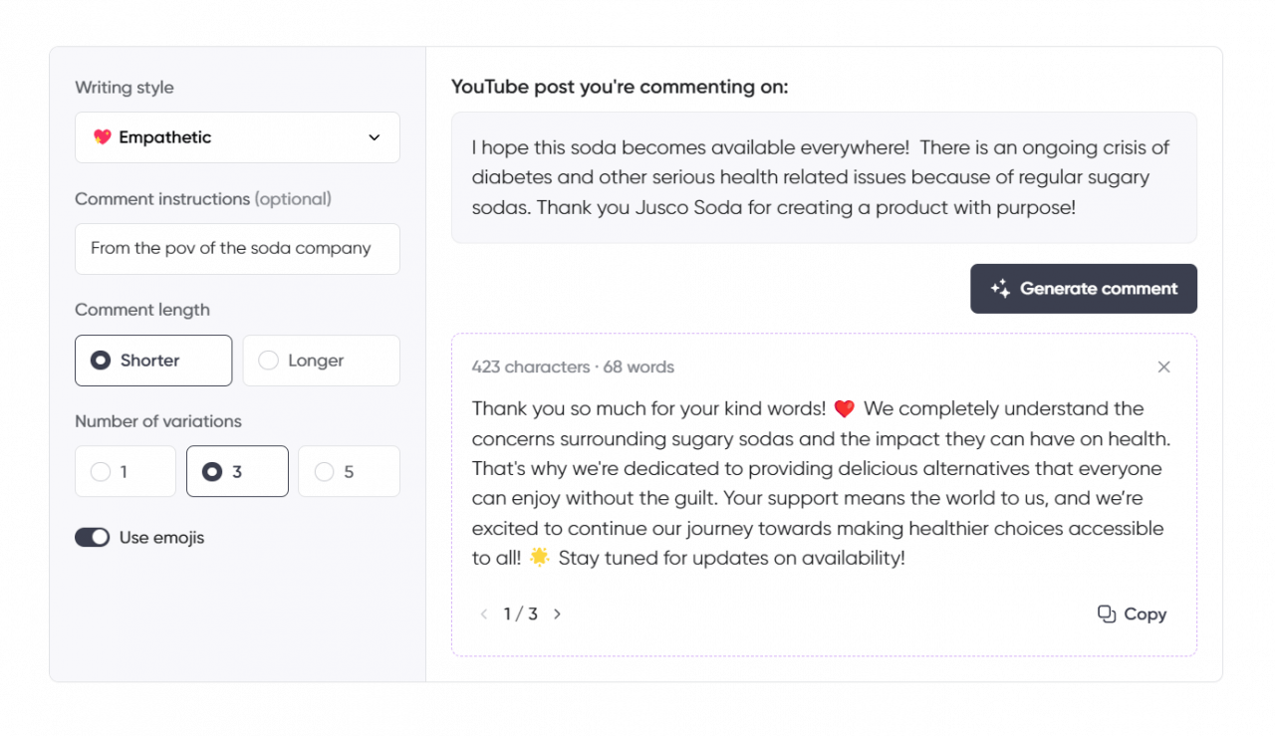Click the YouTube post text box

coord(824,178)
